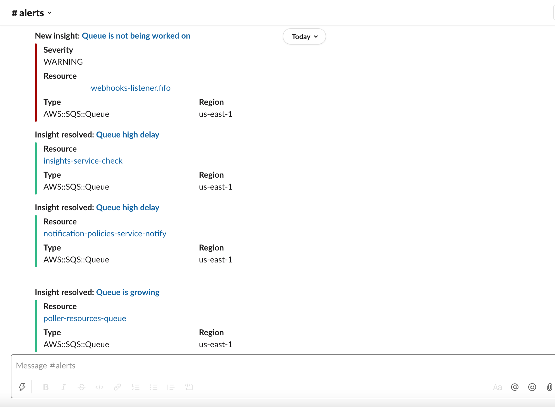The image size is (555, 407).
Task: Select the code snippet formatting icon
Action: point(99,387)
